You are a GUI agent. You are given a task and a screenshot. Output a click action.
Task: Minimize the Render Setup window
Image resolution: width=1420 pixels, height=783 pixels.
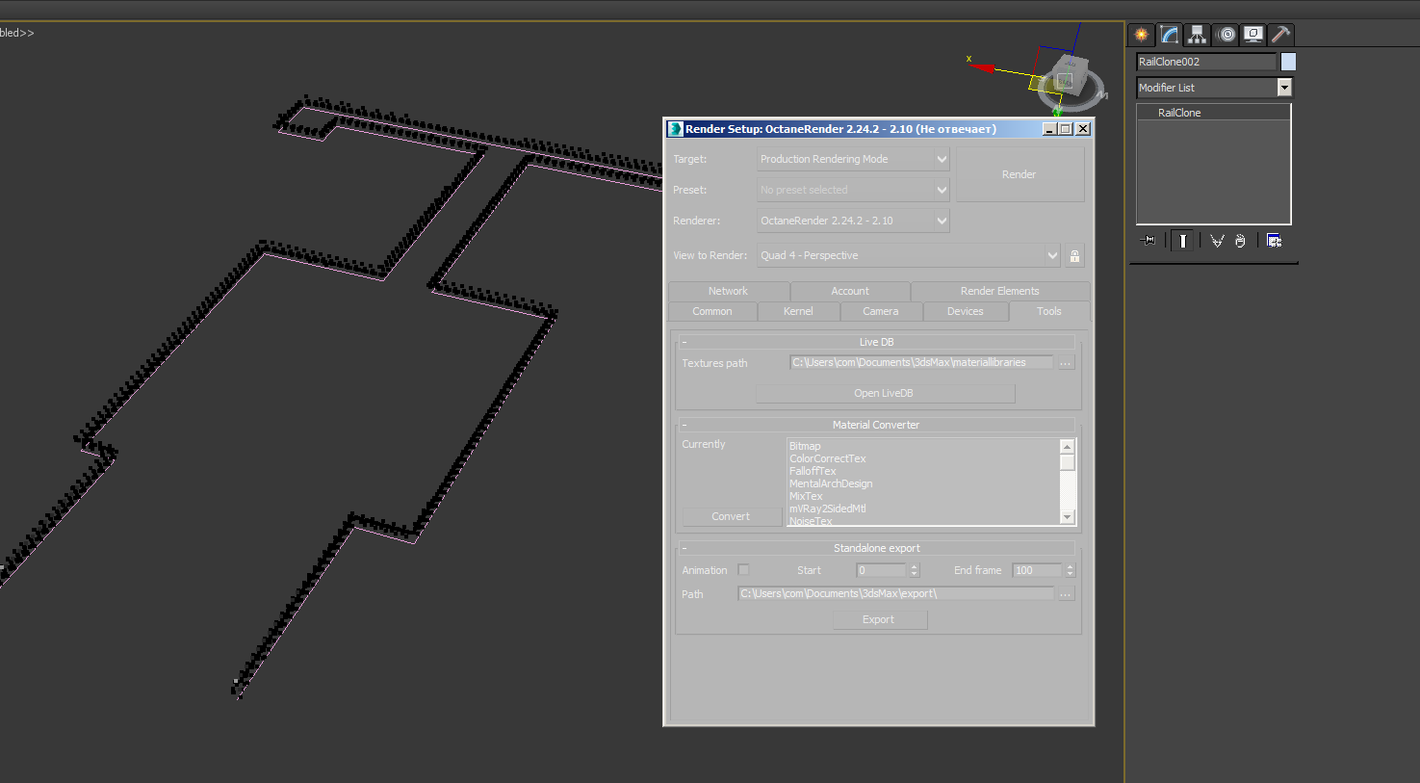1049,129
